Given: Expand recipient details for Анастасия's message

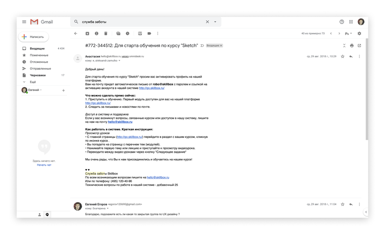Looking at the screenshot, I should 120,61.
